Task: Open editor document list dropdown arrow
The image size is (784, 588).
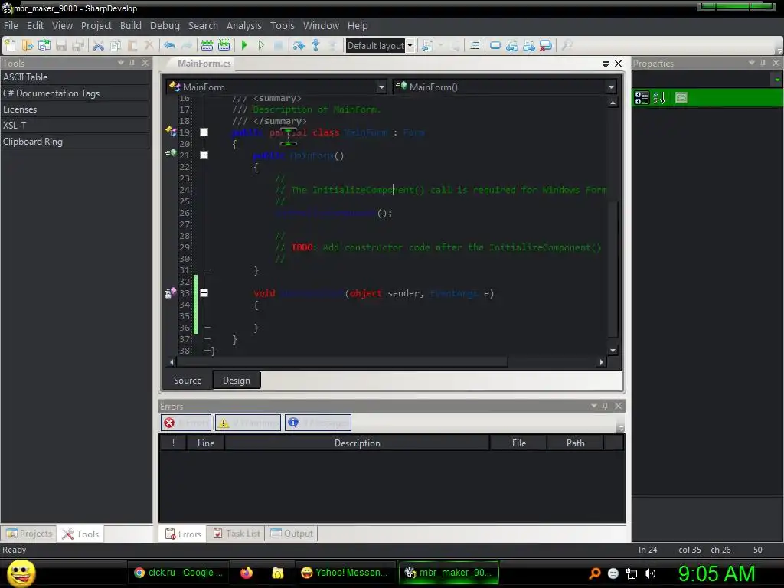Action: point(605,64)
